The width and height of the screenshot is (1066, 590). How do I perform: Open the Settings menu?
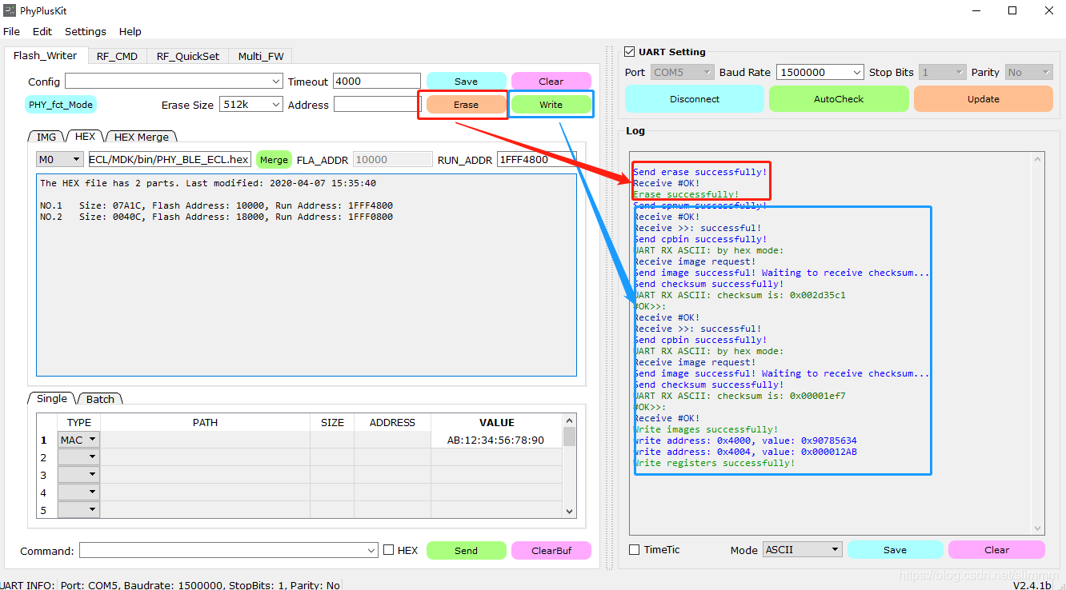click(86, 31)
